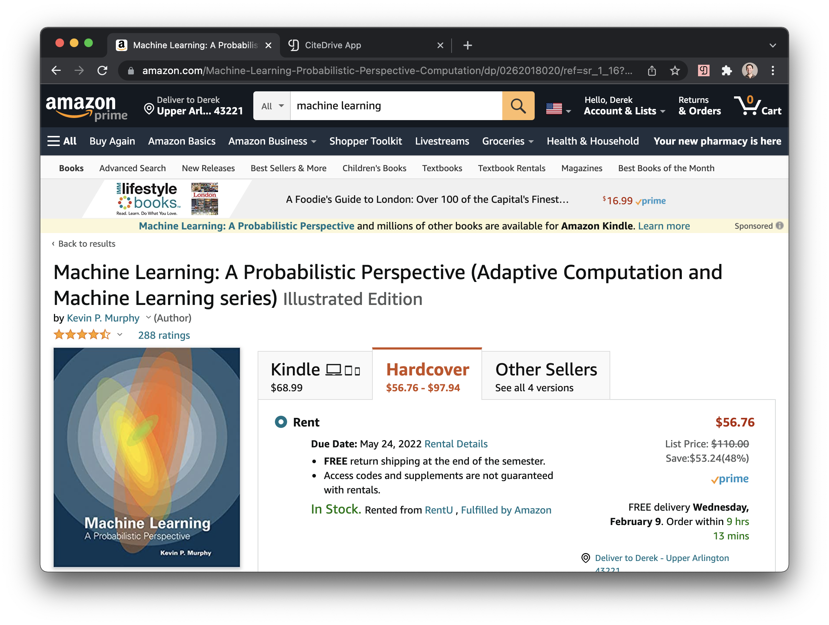The width and height of the screenshot is (829, 625).
Task: Click the star rating icons
Action: pyautogui.click(x=82, y=335)
